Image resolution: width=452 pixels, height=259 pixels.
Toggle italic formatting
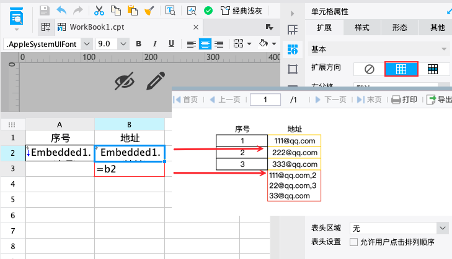(155, 44)
